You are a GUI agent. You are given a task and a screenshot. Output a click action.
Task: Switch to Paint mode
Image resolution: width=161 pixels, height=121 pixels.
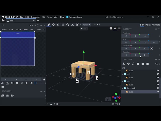pyautogui.click(x=148, y=25)
